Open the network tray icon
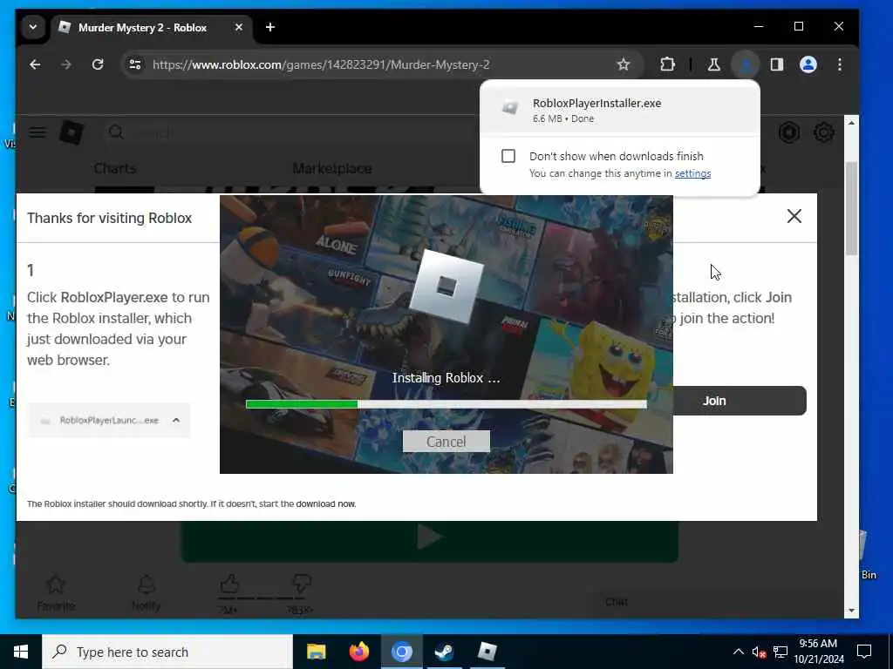The height and width of the screenshot is (669, 893). (781, 652)
